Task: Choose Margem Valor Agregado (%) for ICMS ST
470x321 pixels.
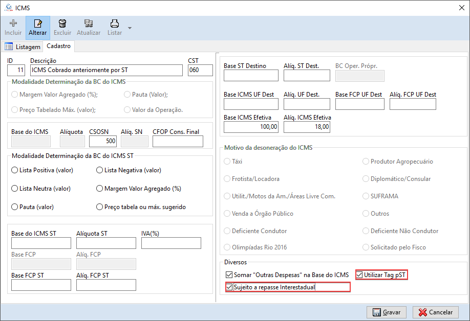Action: point(100,189)
